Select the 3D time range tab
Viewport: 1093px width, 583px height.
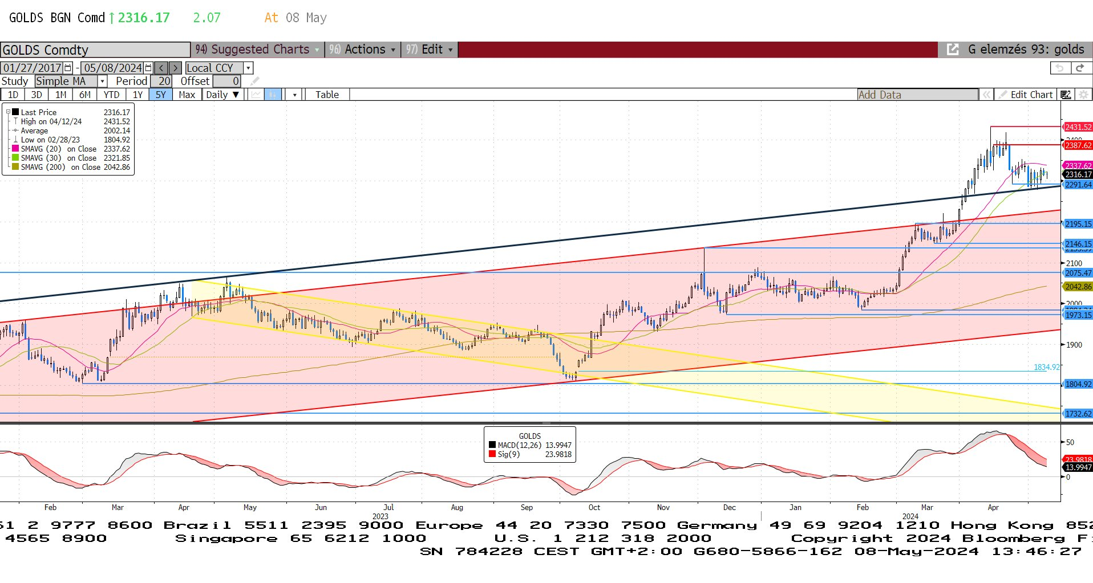37,95
